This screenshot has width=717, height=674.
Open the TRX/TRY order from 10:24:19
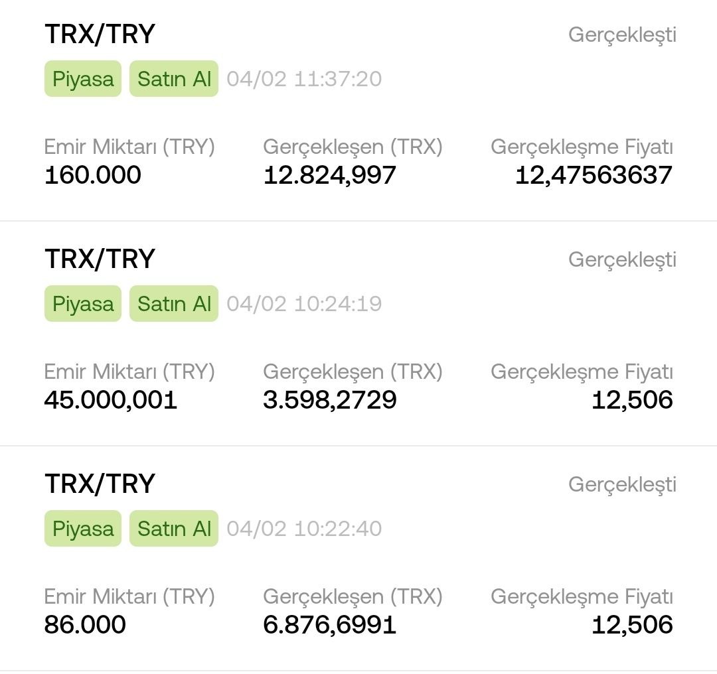point(358,333)
